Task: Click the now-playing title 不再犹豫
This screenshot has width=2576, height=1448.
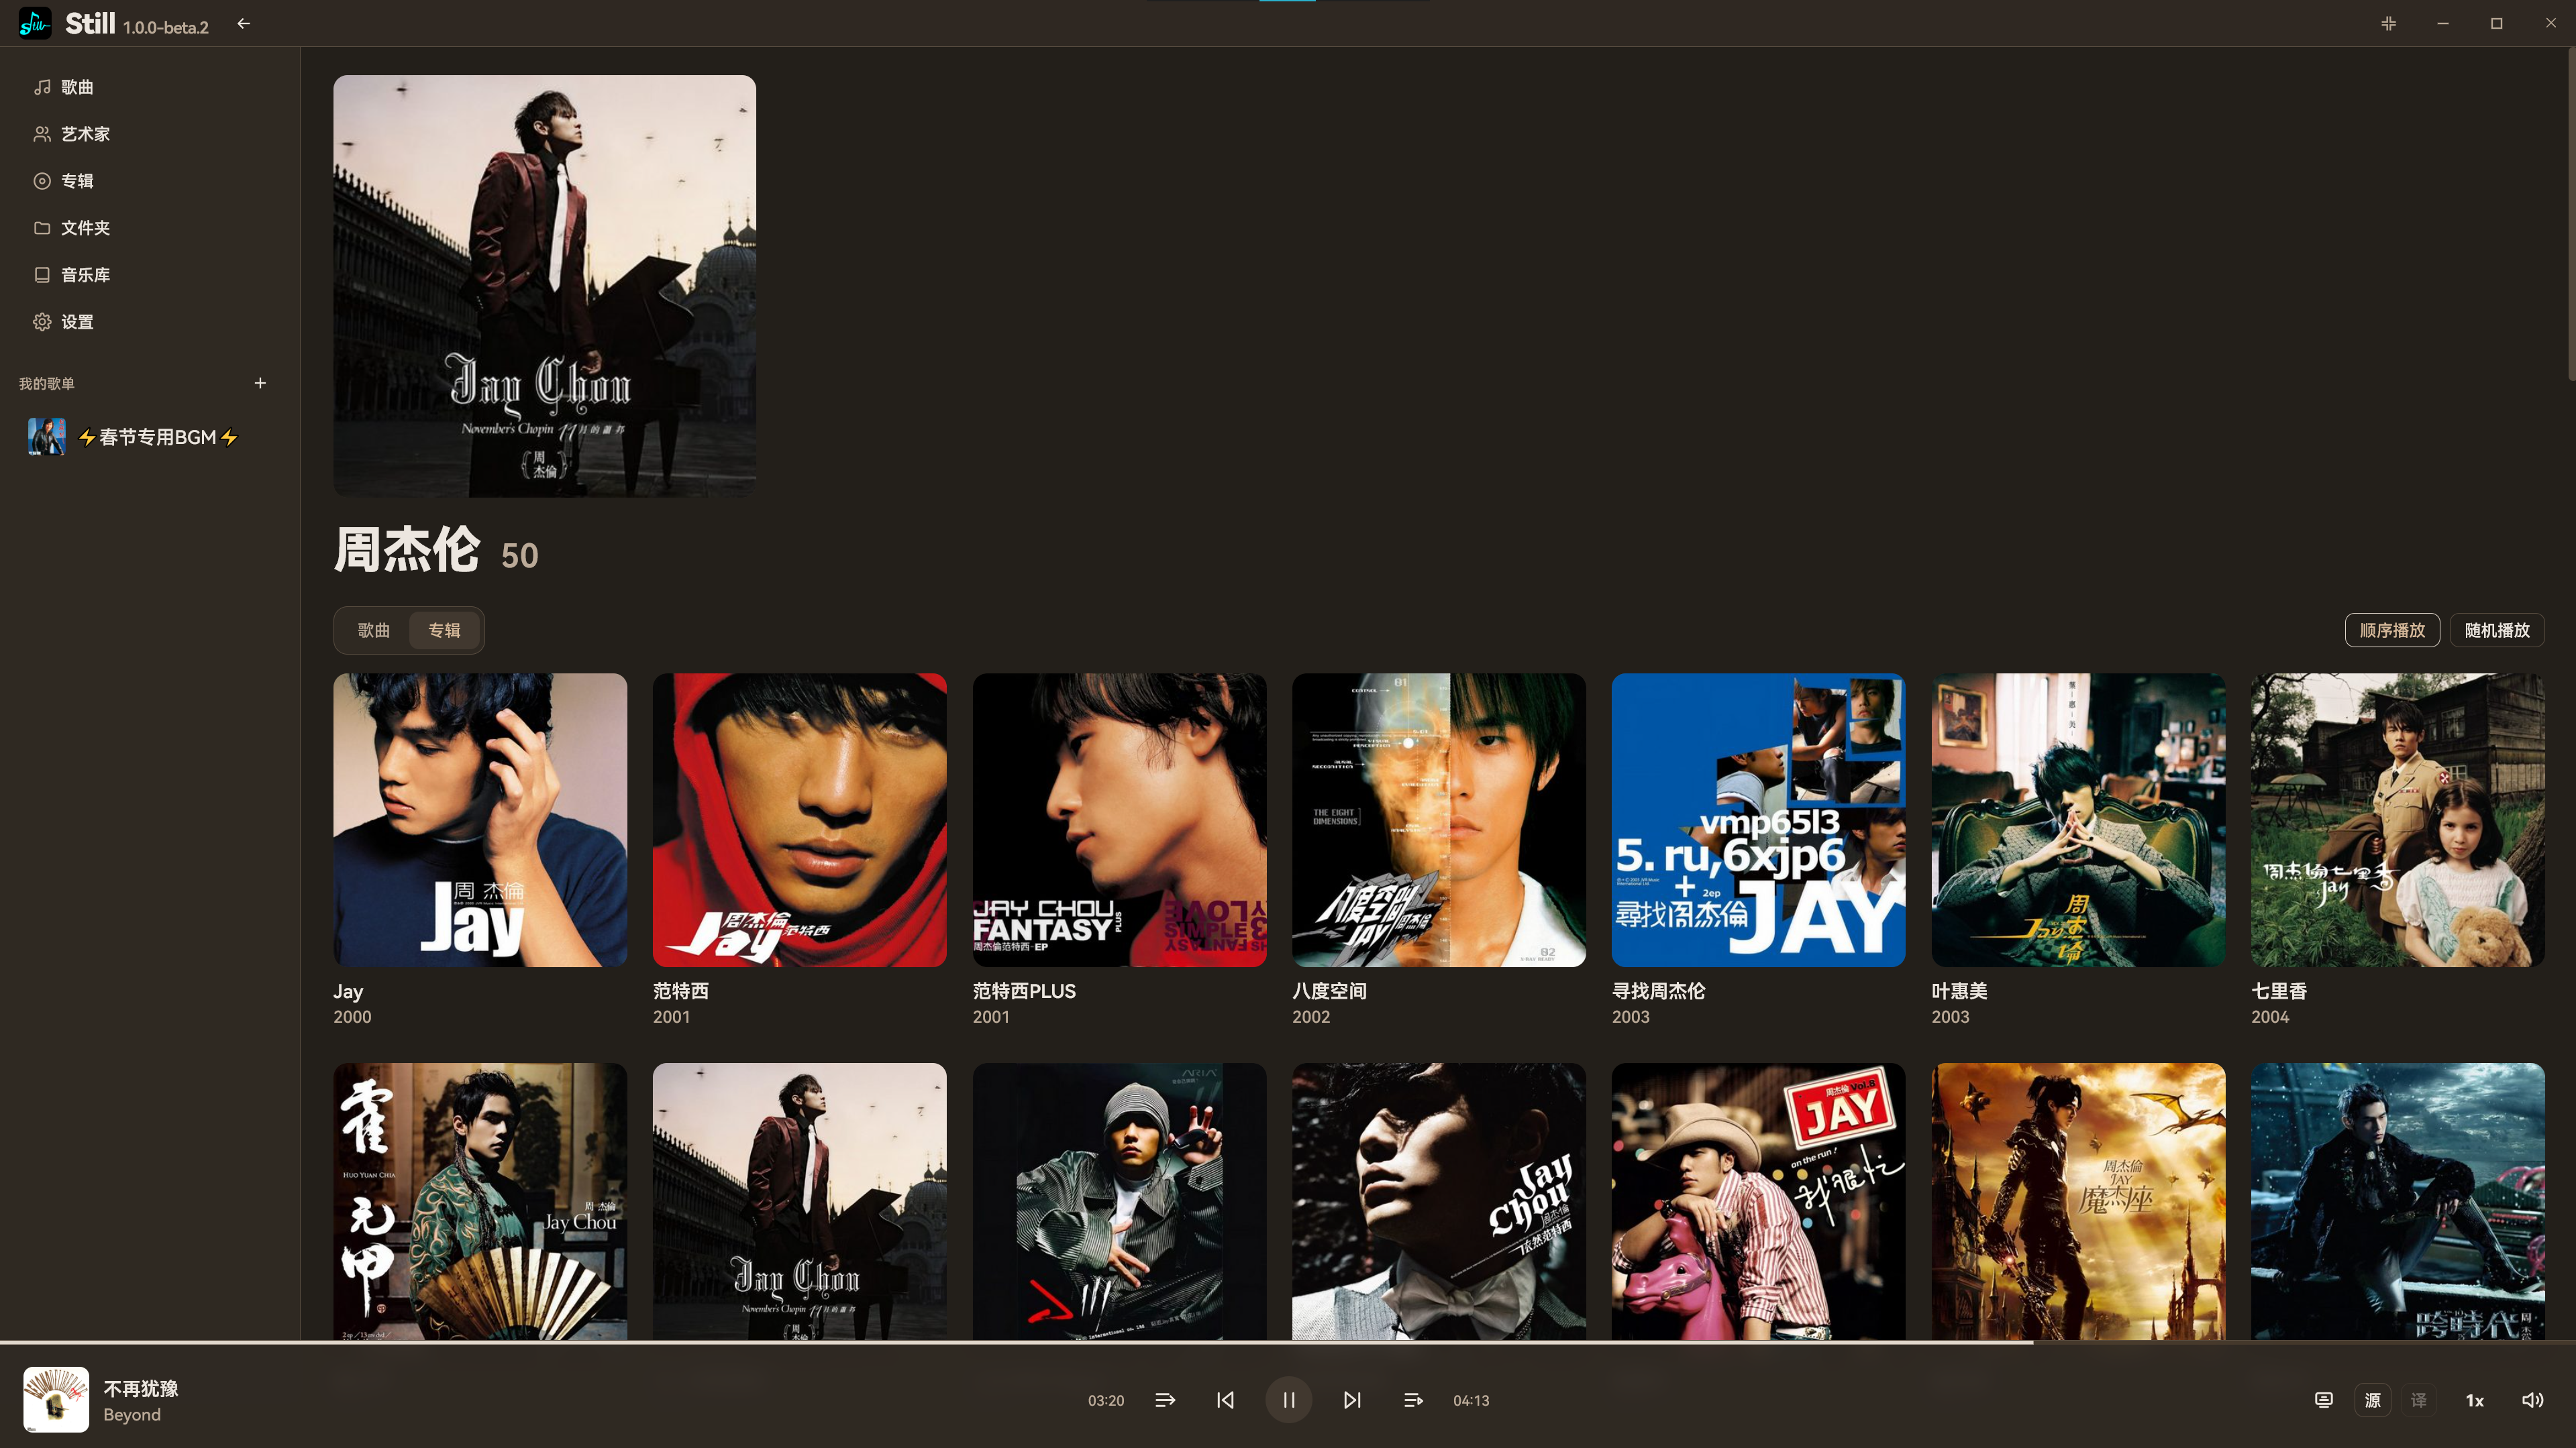Action: 141,1388
